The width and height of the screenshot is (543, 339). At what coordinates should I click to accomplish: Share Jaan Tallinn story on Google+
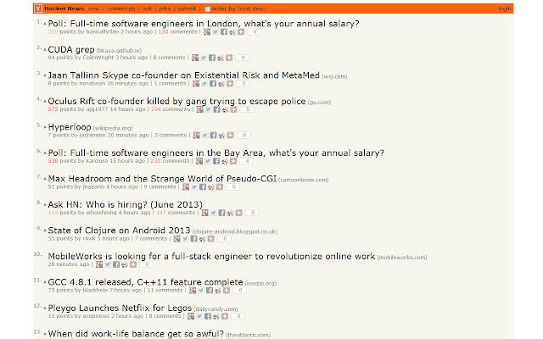pyautogui.click(x=196, y=83)
